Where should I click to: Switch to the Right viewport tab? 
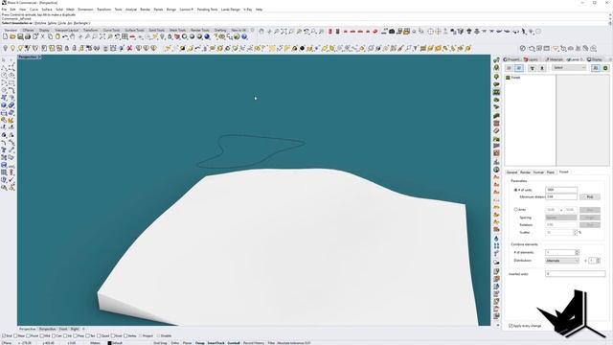[75, 329]
